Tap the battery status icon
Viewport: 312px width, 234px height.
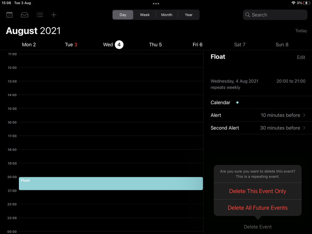(x=306, y=3)
